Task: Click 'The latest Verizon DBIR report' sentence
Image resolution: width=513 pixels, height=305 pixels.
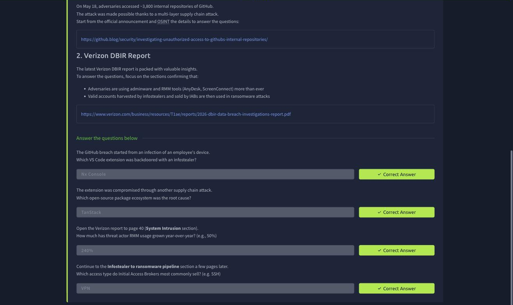Action: [137, 69]
